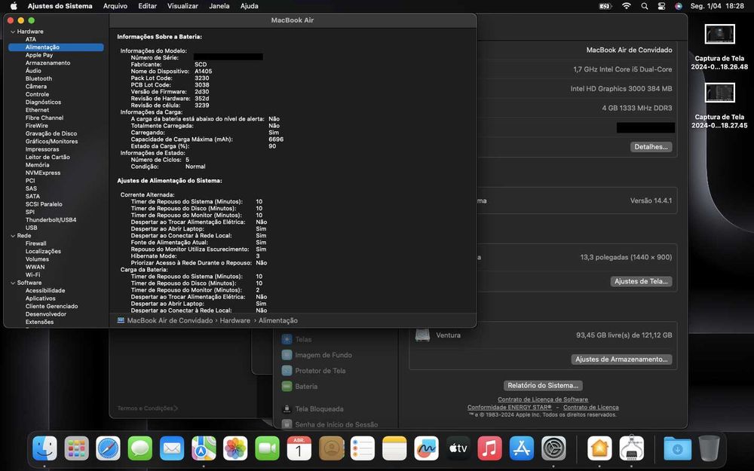Open Reminders in the dock
Viewport: 754px width, 471px height.
(363, 448)
